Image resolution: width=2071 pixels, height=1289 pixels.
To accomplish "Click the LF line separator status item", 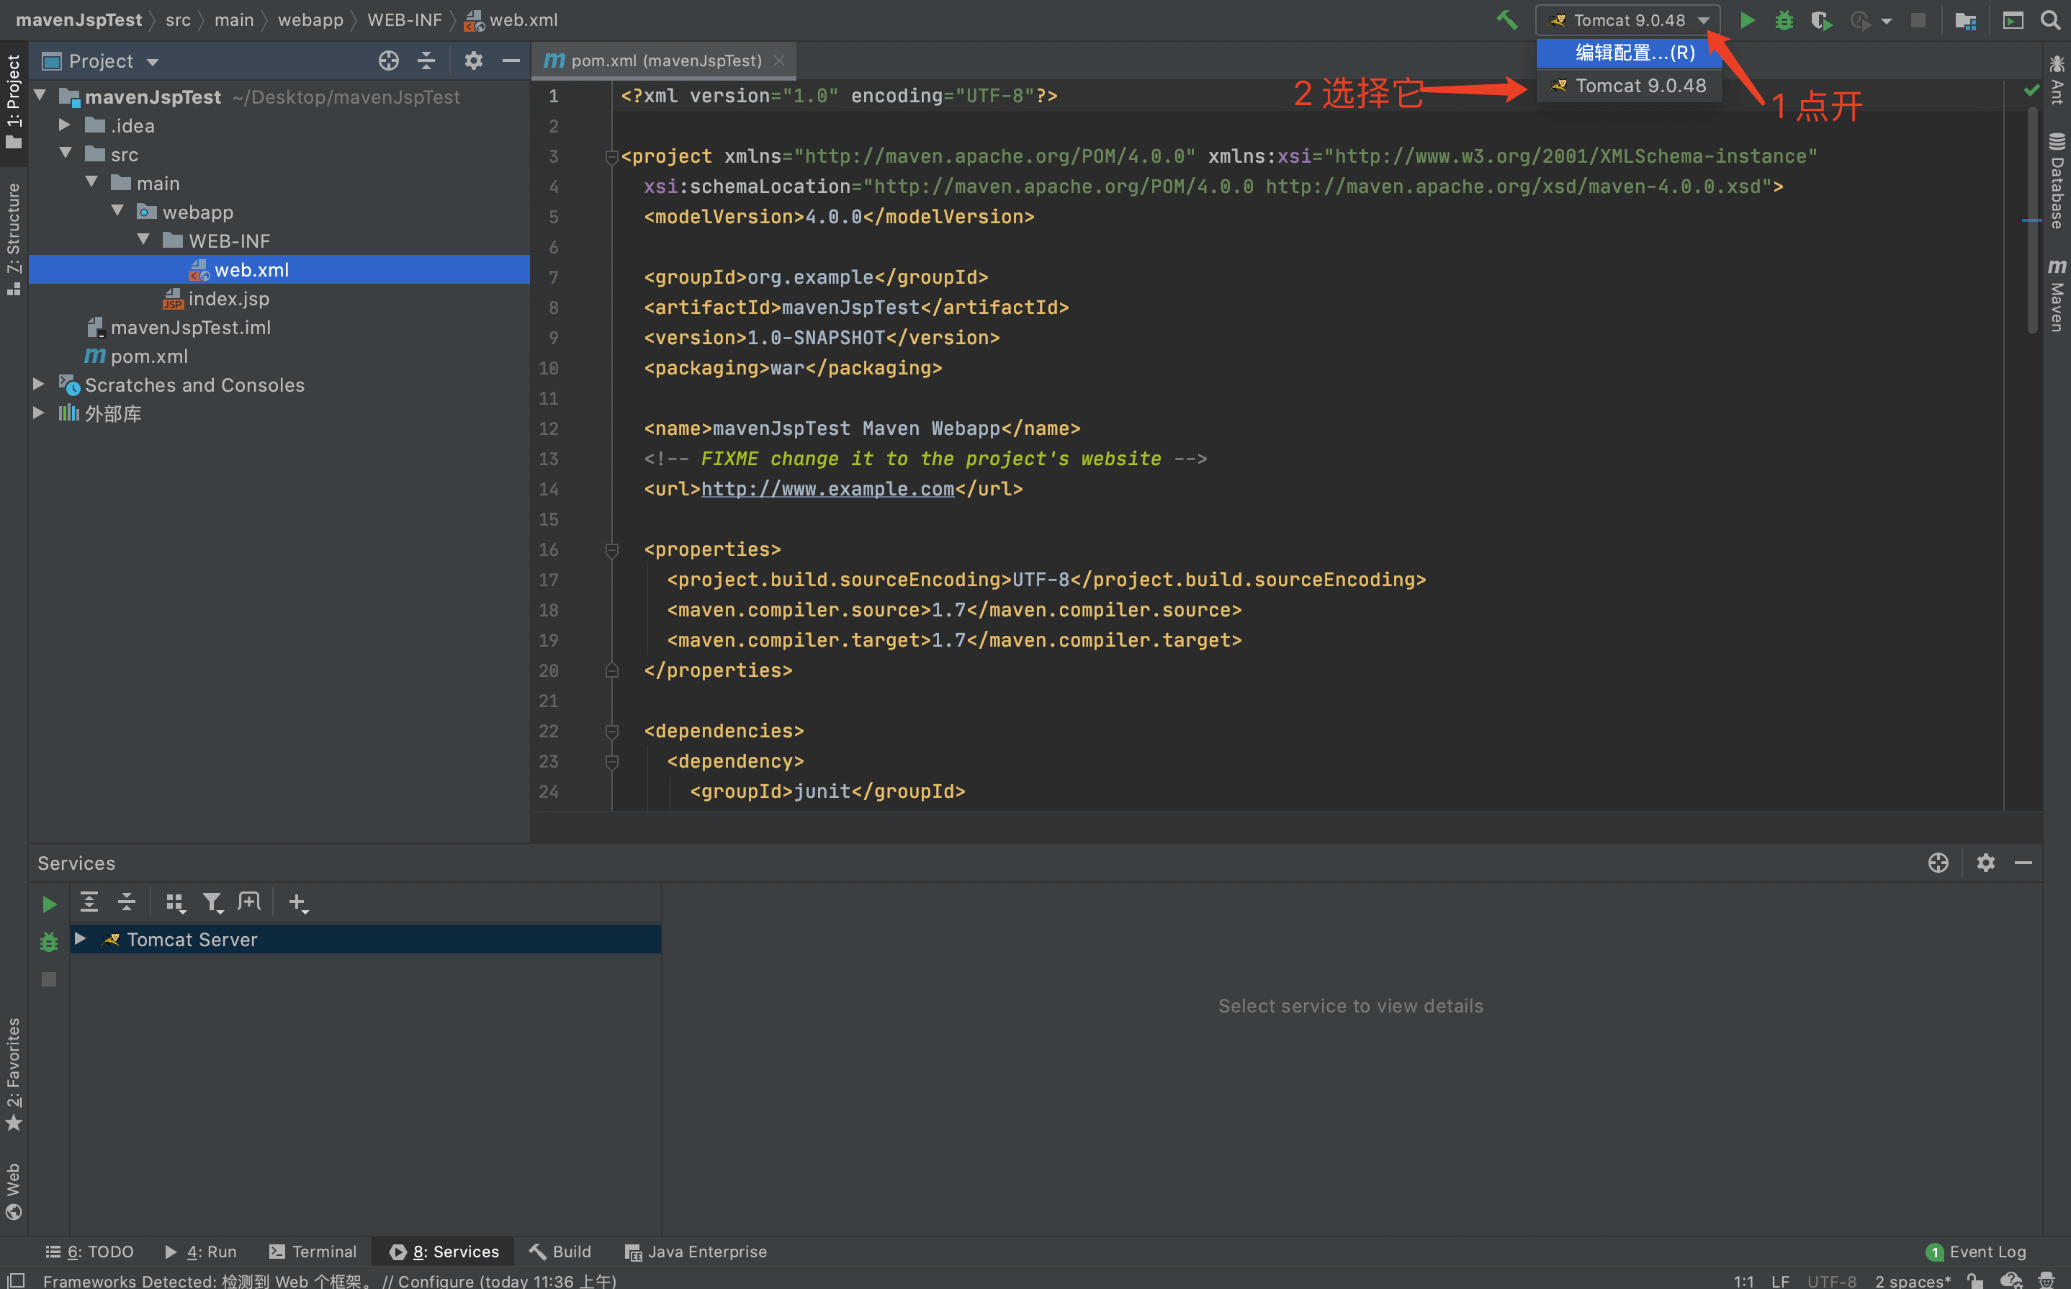I will pyautogui.click(x=1780, y=1280).
